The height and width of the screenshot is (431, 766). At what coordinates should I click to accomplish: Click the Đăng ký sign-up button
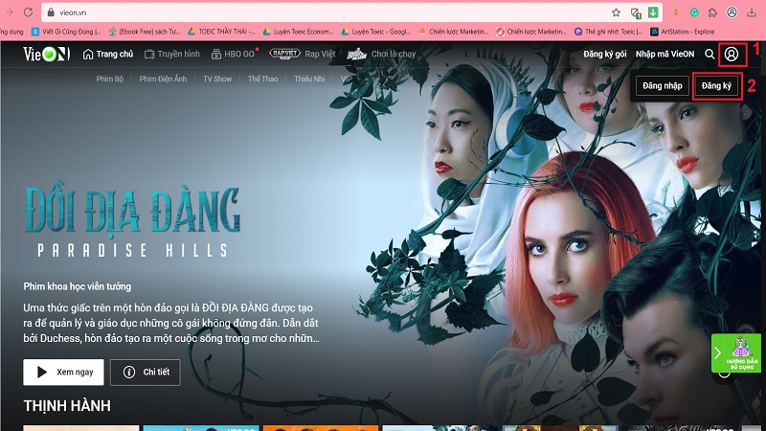[715, 86]
